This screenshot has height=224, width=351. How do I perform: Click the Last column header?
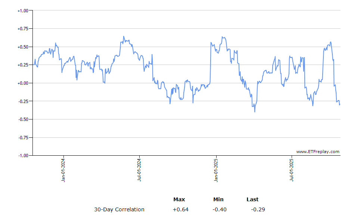(x=252, y=199)
